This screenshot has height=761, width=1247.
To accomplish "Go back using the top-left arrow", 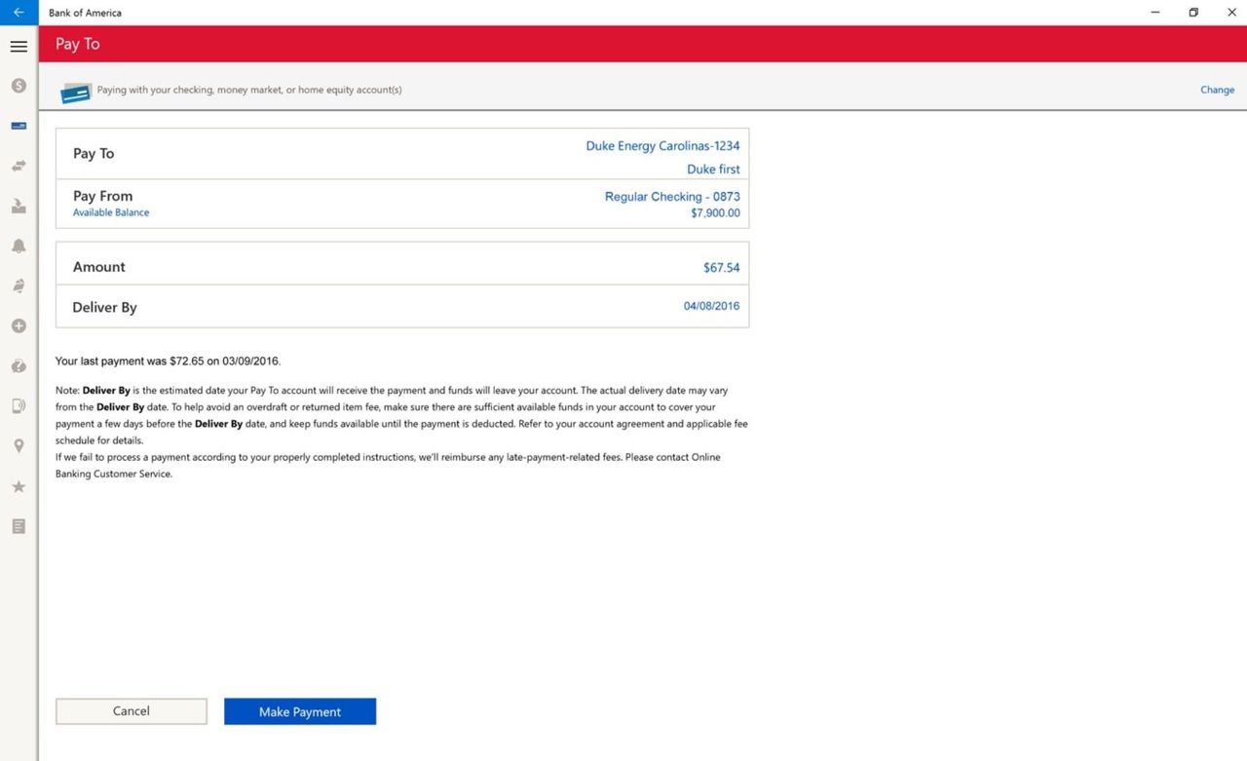I will point(19,13).
